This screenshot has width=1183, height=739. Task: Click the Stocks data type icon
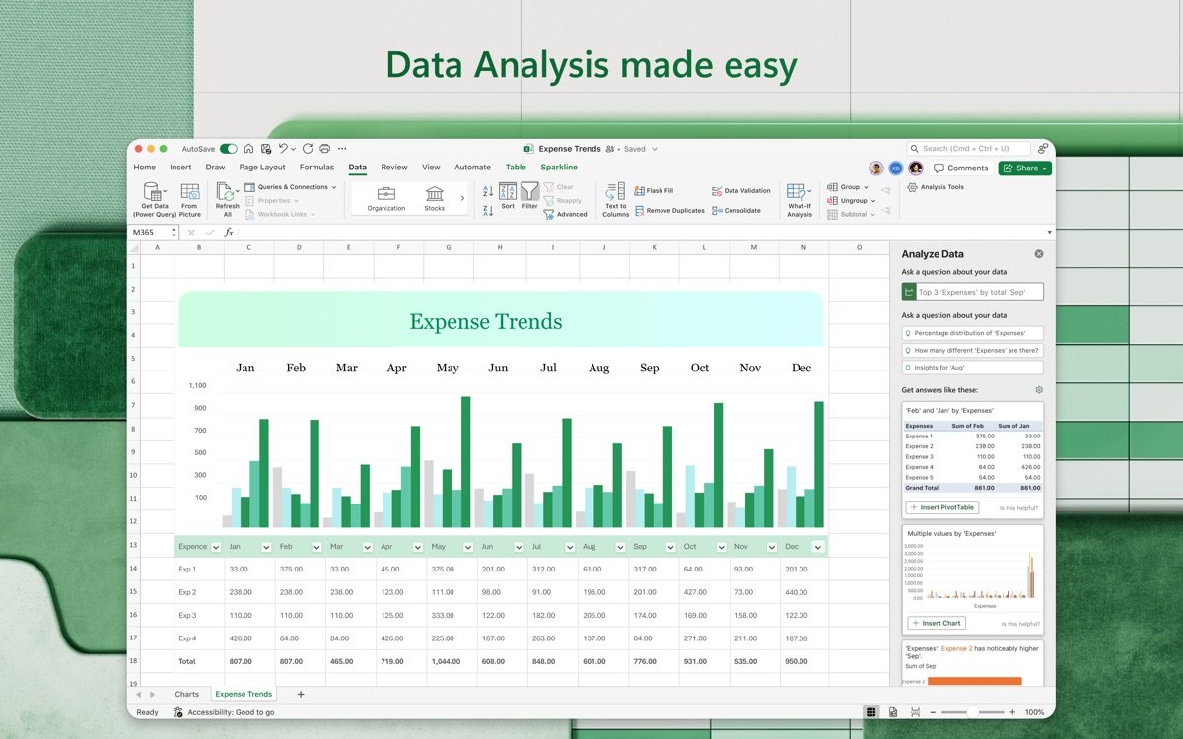tap(434, 194)
